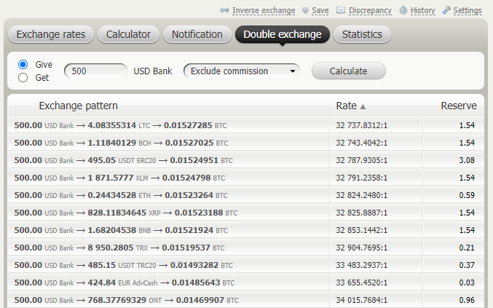Click the wrench icon beside Settings
Viewport: 493px width, 308px height.
point(446,10)
